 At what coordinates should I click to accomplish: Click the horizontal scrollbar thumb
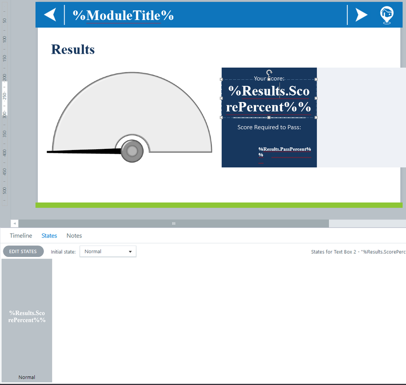click(x=174, y=223)
